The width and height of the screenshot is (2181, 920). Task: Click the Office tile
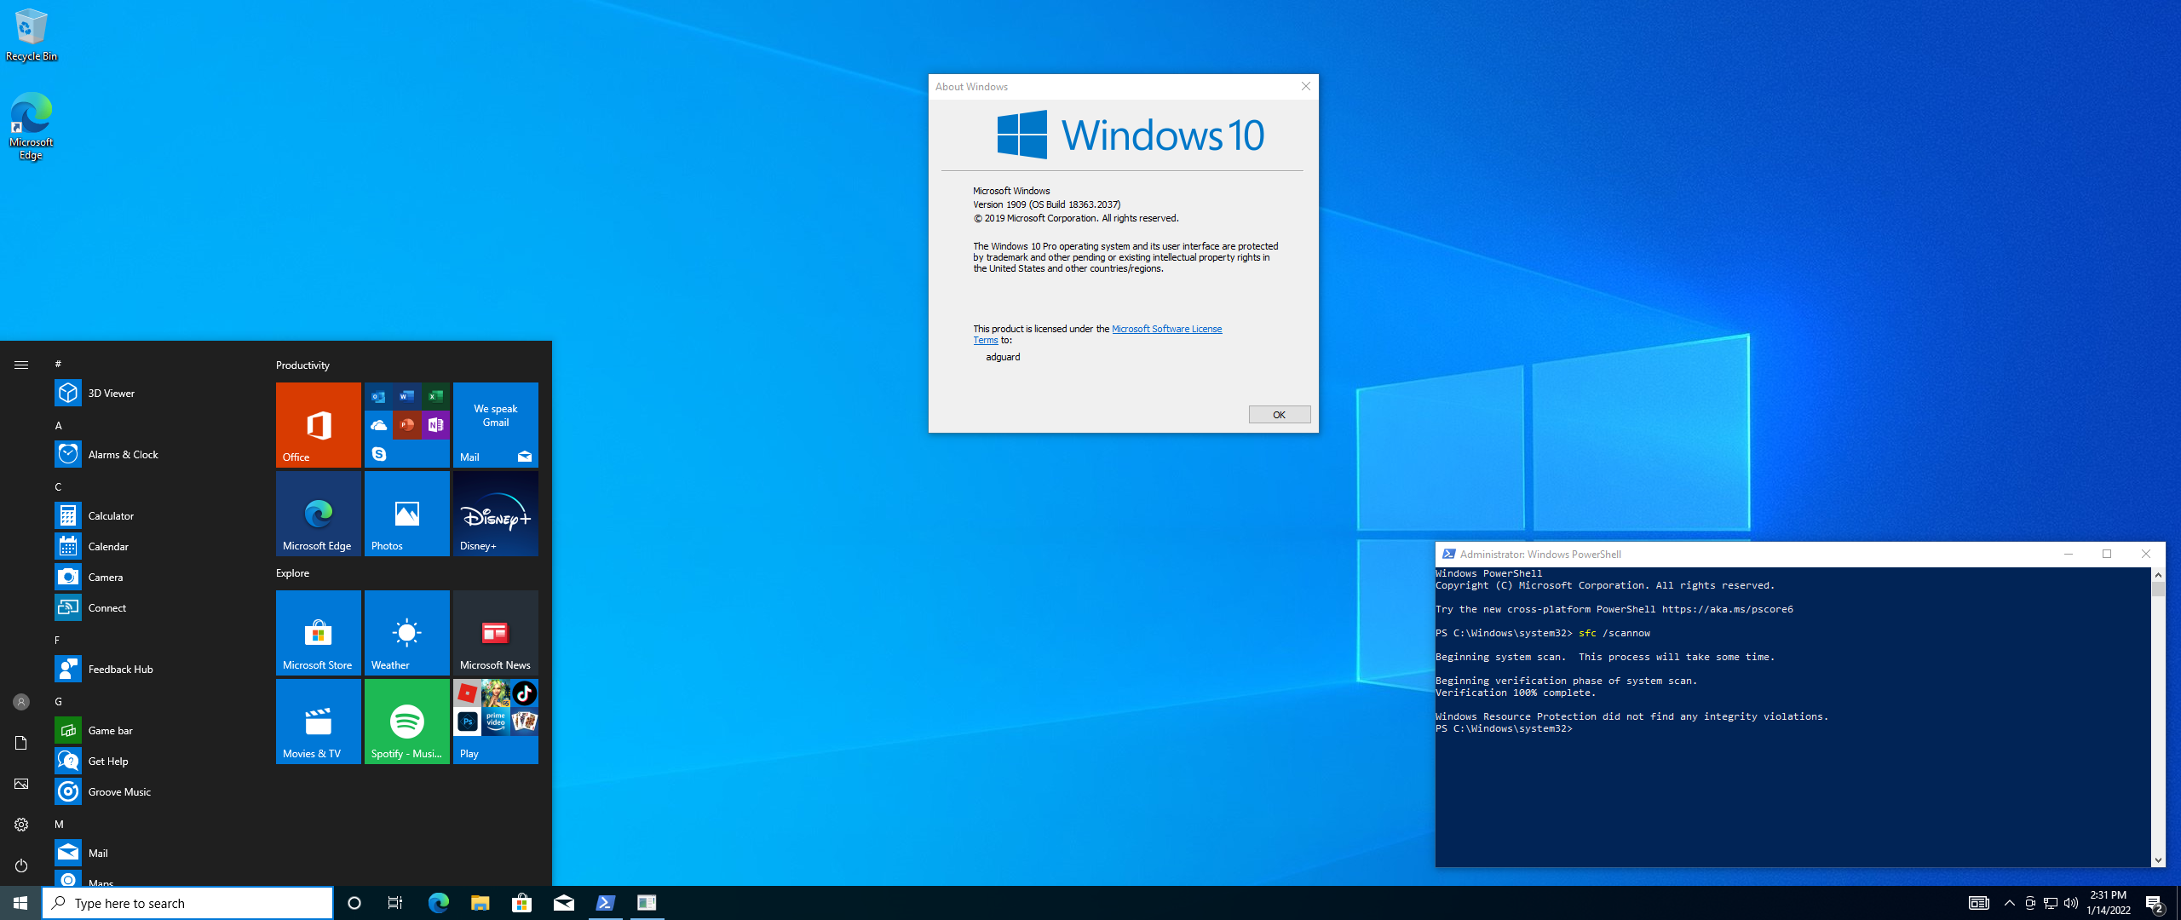(x=319, y=425)
